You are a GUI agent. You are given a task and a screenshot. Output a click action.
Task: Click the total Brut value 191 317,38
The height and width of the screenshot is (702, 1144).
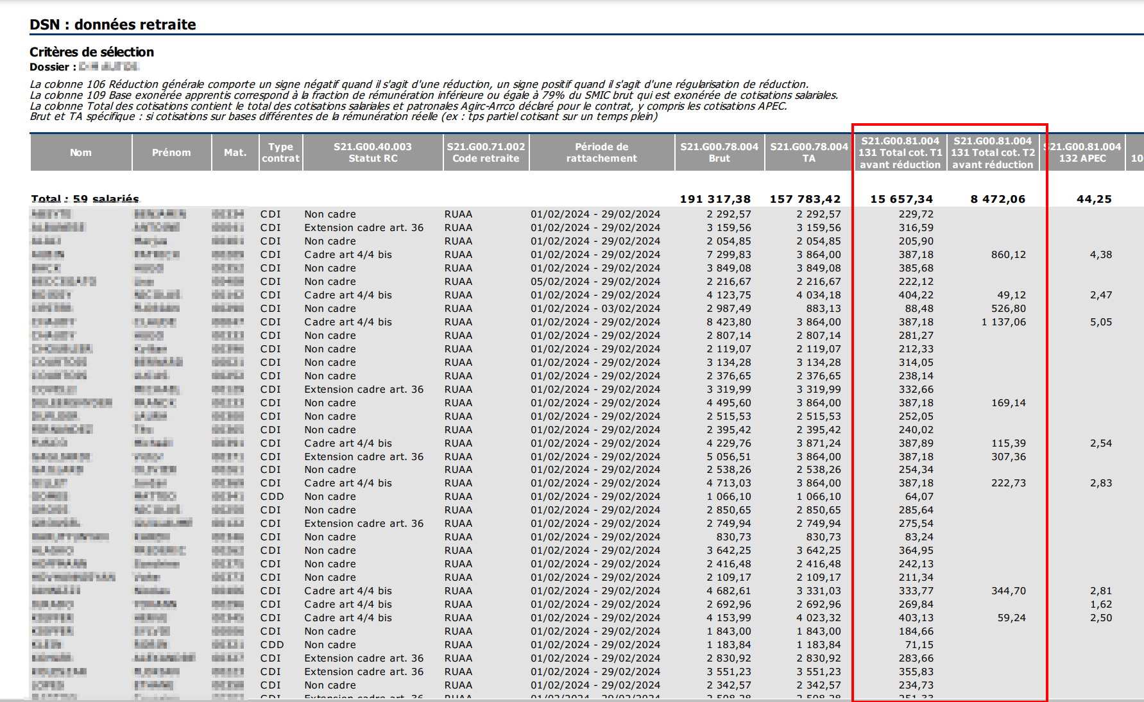pyautogui.click(x=715, y=199)
